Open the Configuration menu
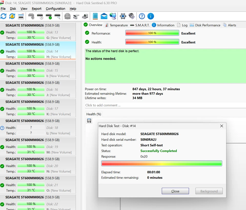The height and width of the screenshot is (210, 246). point(55,8)
